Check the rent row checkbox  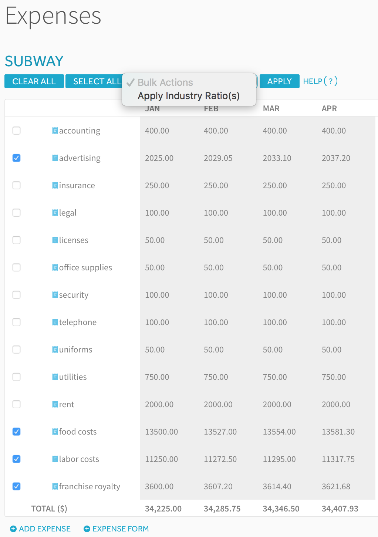click(17, 404)
